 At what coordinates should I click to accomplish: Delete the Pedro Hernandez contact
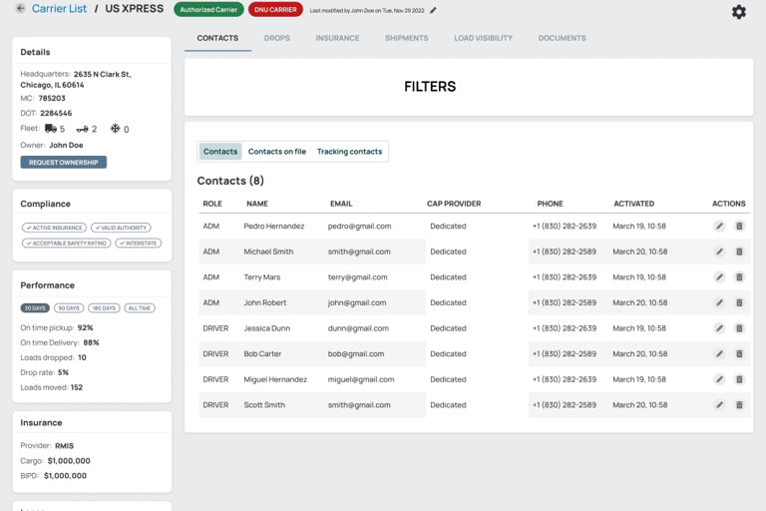coord(739,226)
